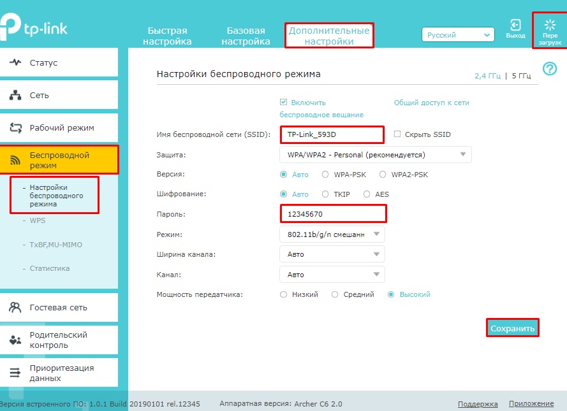Set transmit power to Средний
567x411 pixels.
coord(335,294)
